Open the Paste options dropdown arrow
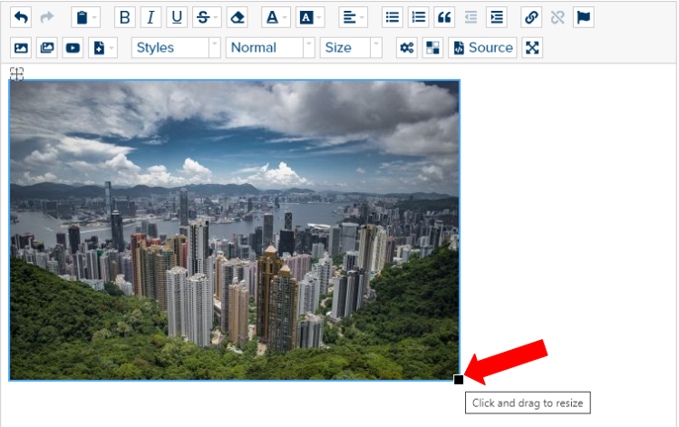 click(95, 18)
